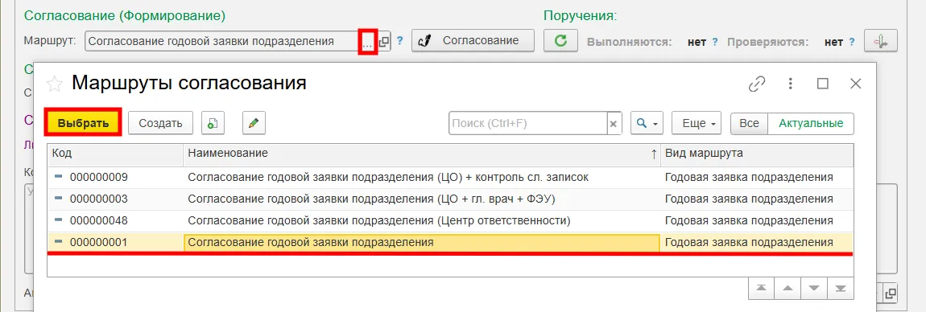The height and width of the screenshot is (312, 926).
Task: Close the Маршруты согласования dialog
Action: (x=855, y=84)
